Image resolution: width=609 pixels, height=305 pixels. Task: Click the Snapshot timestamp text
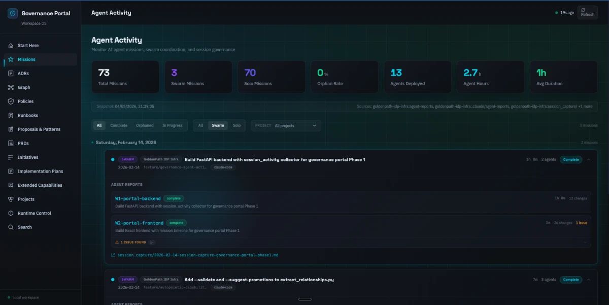coord(125,107)
